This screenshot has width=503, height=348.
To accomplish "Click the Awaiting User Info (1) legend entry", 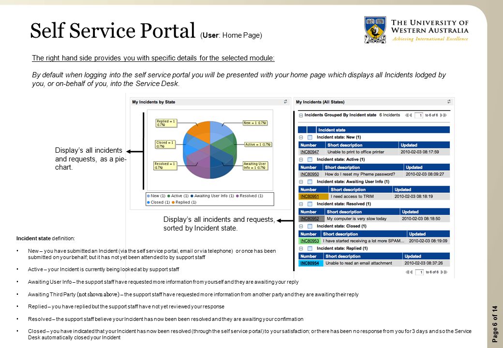I will (212, 196).
